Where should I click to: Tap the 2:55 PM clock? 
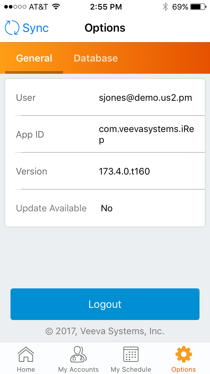(x=106, y=7)
